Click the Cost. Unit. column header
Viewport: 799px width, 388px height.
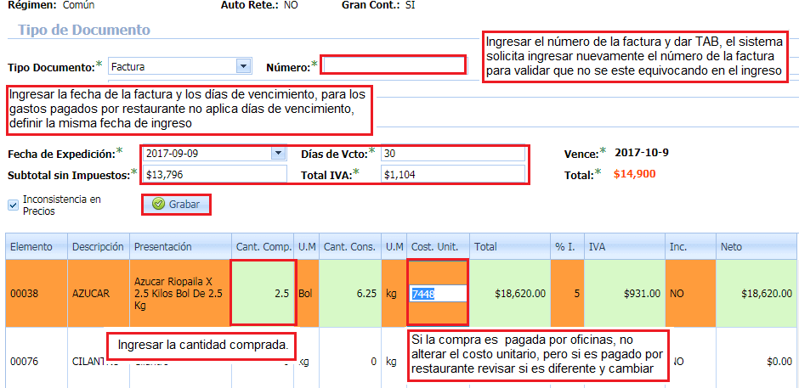[439, 247]
